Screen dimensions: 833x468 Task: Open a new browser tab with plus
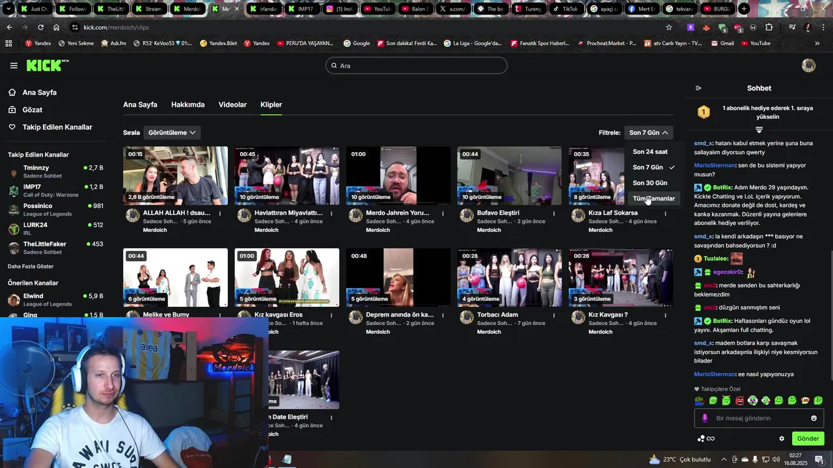click(x=744, y=9)
